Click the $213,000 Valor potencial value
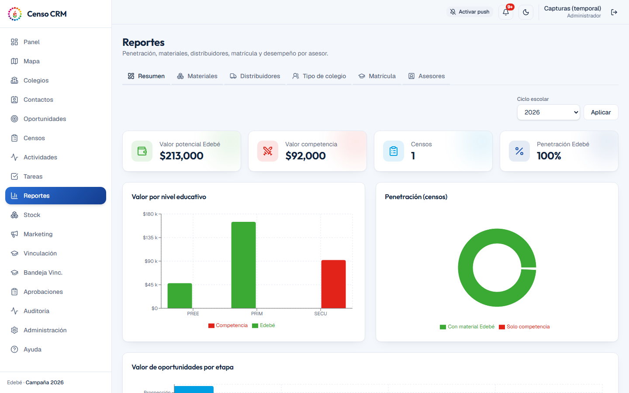629x393 pixels. [182, 156]
